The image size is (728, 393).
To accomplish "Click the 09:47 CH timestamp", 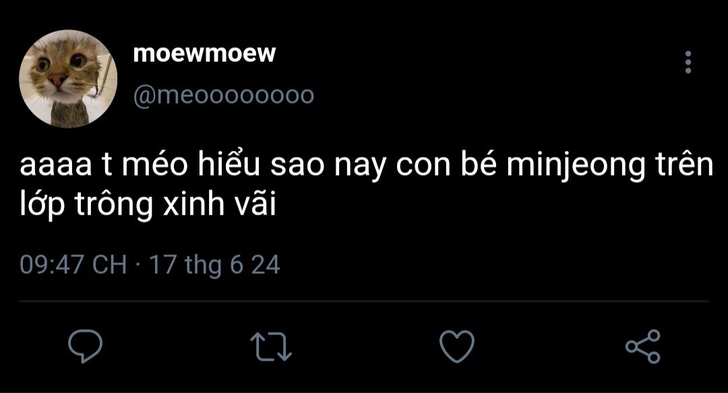I will pyautogui.click(x=73, y=264).
